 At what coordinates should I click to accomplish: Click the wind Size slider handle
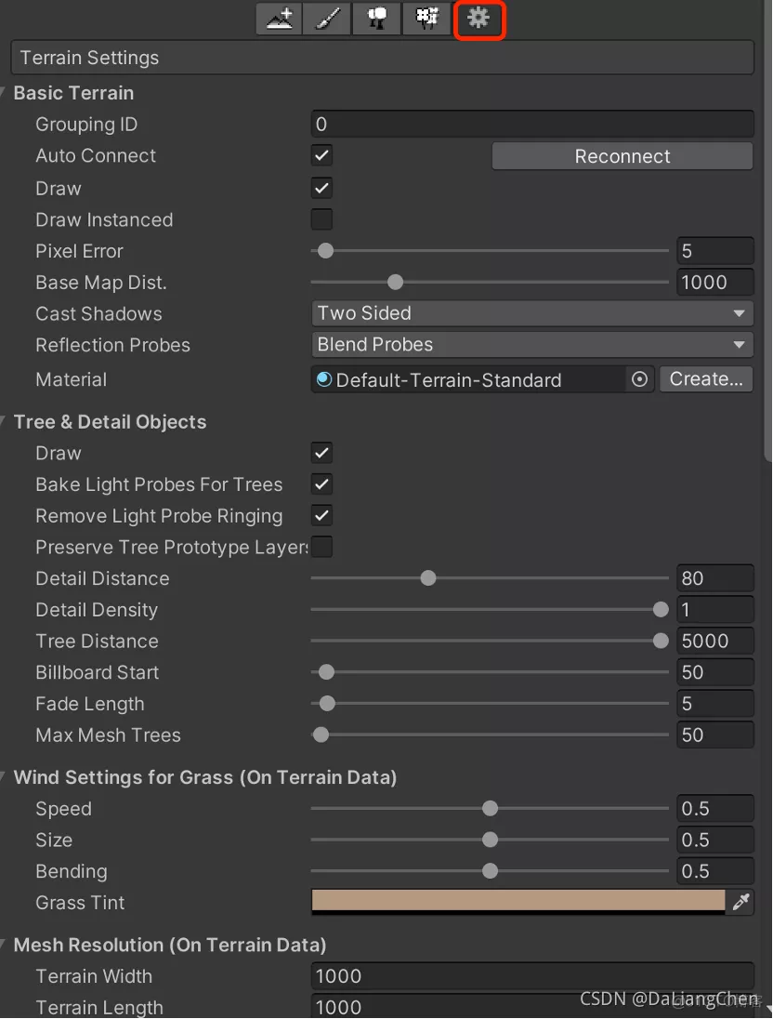tap(491, 840)
